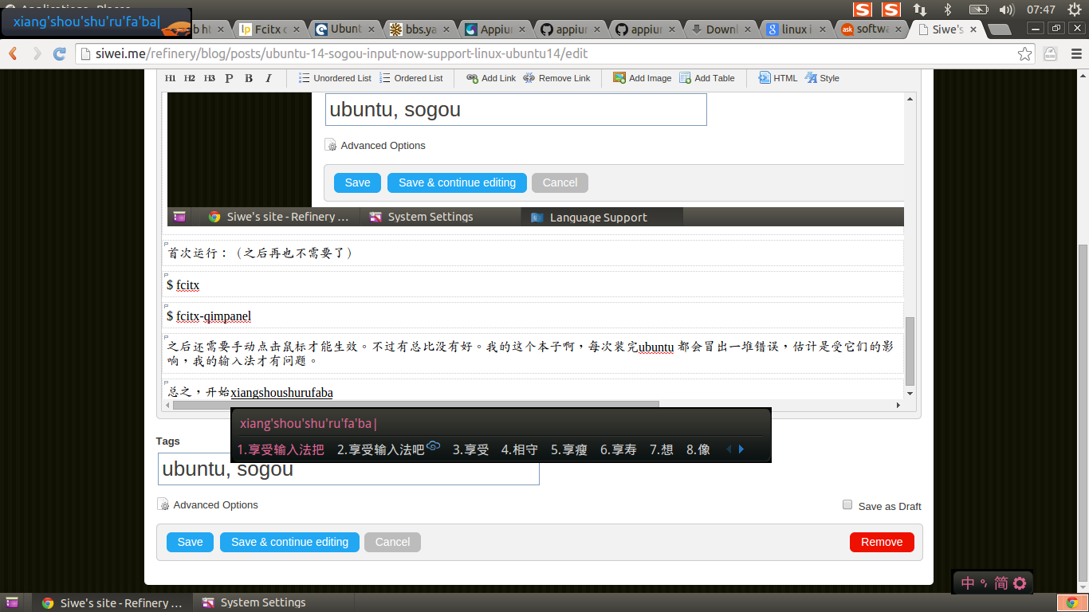Image resolution: width=1089 pixels, height=612 pixels.
Task: Show next candidate page in Sogou bar
Action: pyautogui.click(x=741, y=449)
